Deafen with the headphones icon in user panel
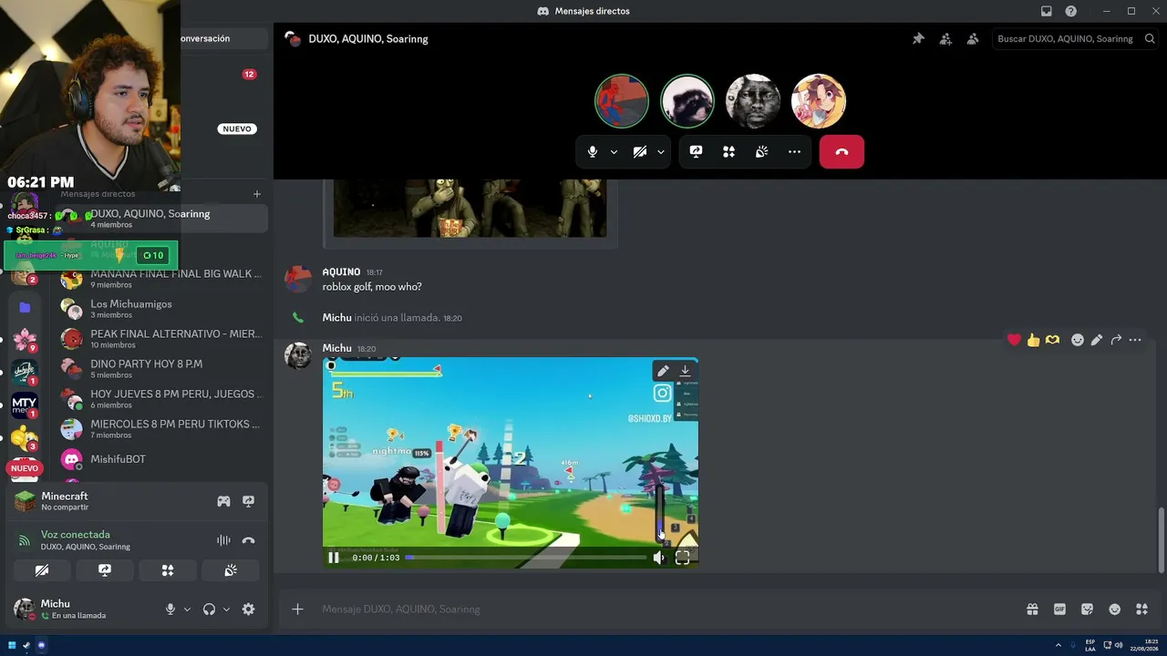 [209, 610]
